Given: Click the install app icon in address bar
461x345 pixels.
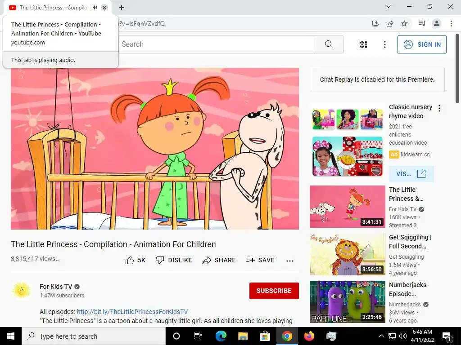Looking at the screenshot, I should point(375,23).
